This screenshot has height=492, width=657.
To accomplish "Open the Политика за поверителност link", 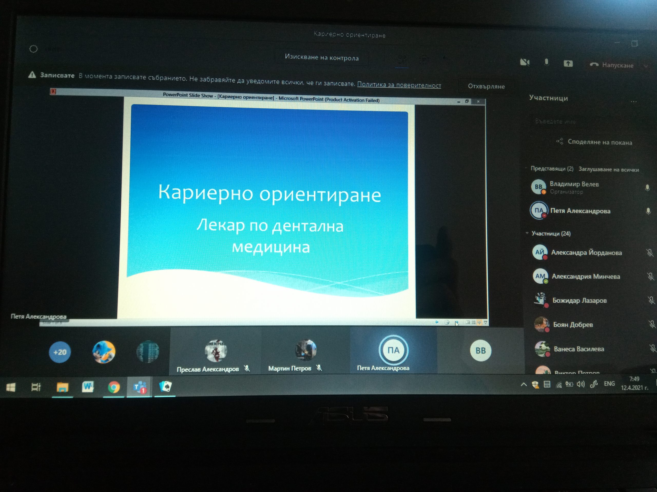I will coord(399,85).
